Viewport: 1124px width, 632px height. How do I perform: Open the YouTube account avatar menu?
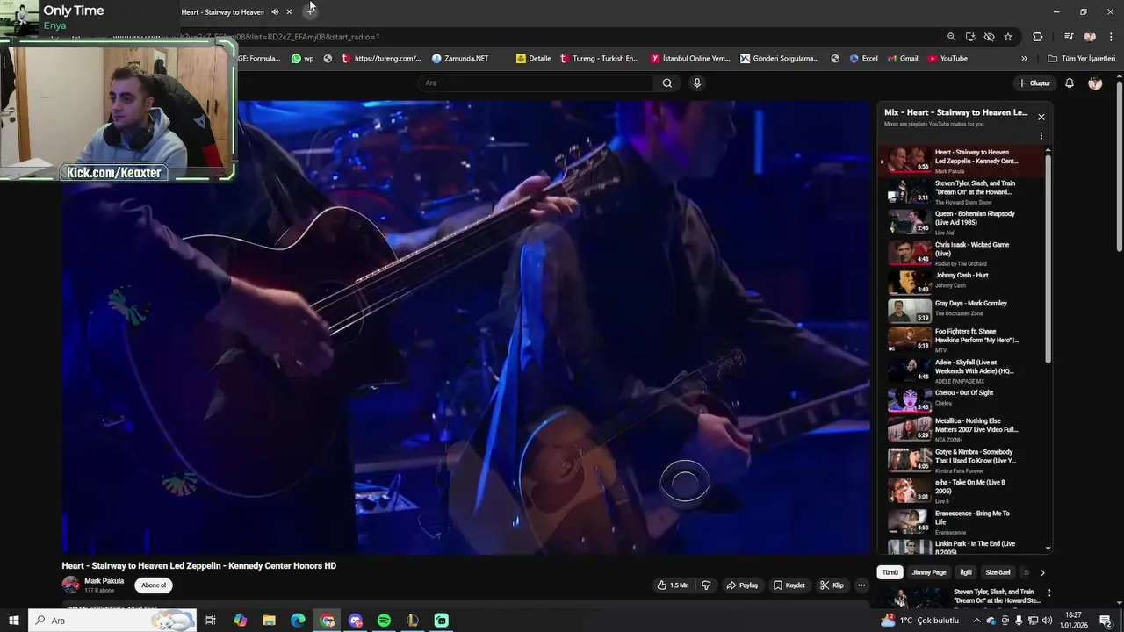click(1095, 83)
